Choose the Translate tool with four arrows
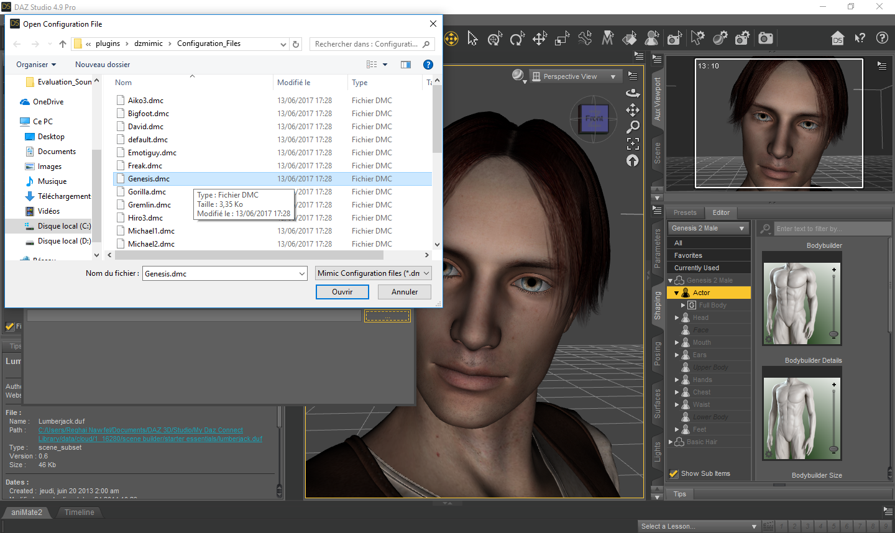This screenshot has height=533, width=895. click(x=539, y=39)
